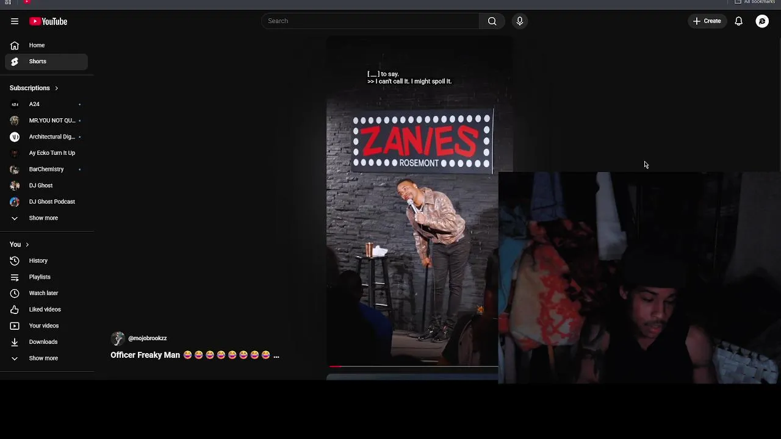Open Liked videos list
The image size is (781, 439).
(46, 310)
